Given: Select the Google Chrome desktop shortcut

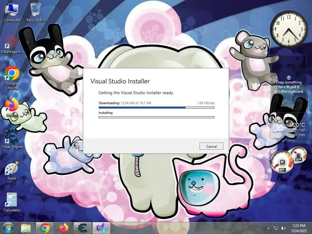Looking at the screenshot, I should tap(12, 78).
